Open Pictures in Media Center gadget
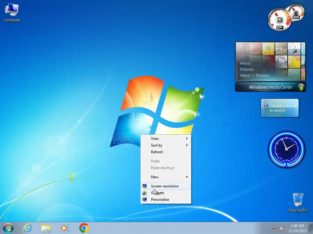This screenshot has width=313, height=234. pos(247,69)
